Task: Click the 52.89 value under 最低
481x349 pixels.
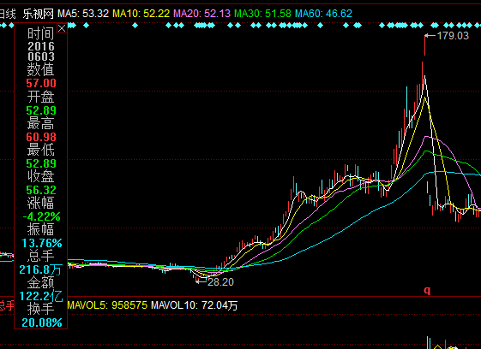Action: click(41, 163)
